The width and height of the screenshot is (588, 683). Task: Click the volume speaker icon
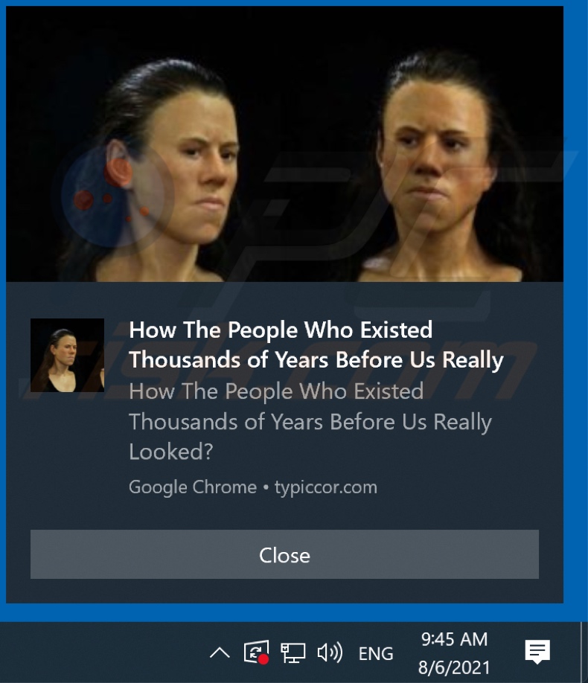point(330,653)
